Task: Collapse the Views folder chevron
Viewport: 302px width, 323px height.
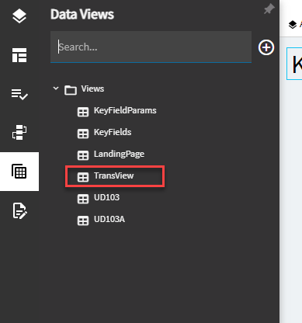Action: coord(56,89)
